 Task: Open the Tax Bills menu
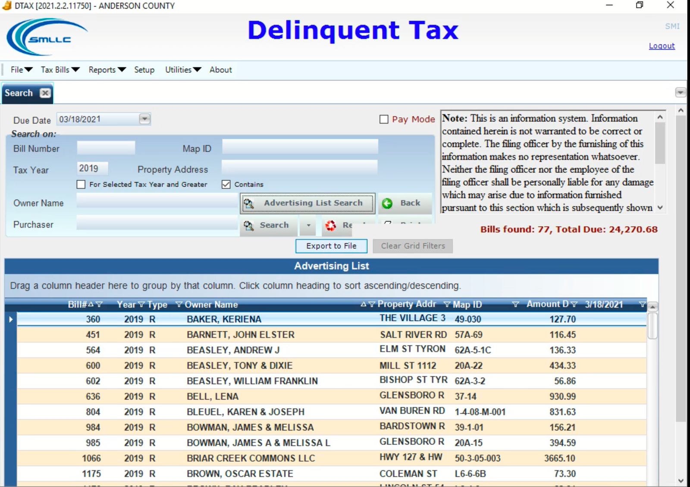60,70
